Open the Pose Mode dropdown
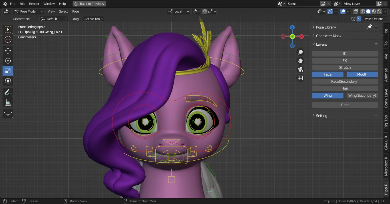Screen dimensions: 390x204 tap(29, 11)
